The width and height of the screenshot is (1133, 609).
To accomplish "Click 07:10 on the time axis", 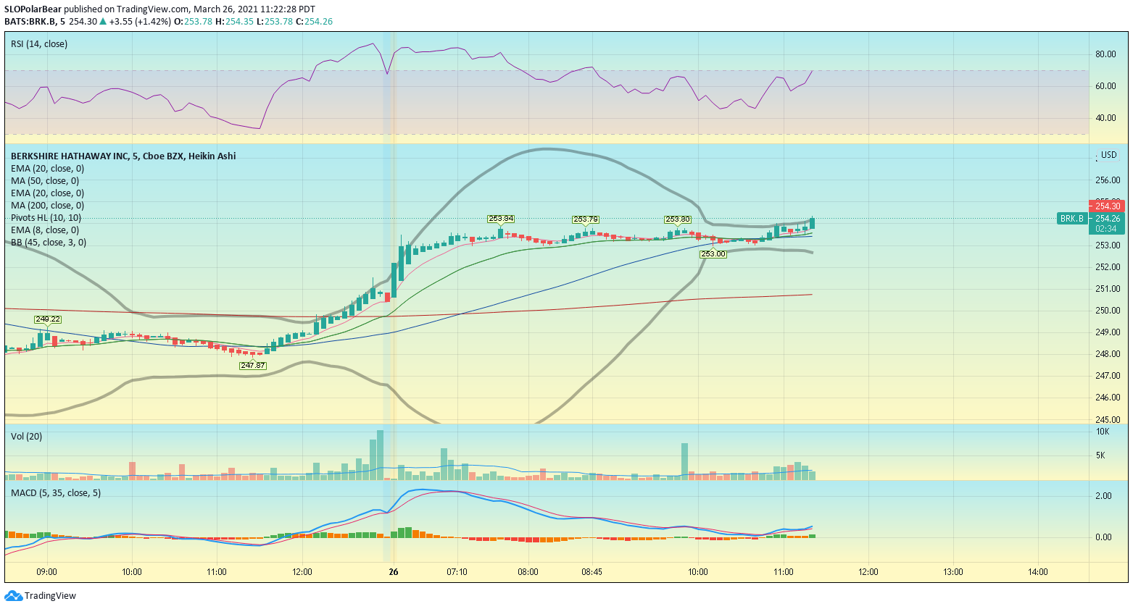I will tap(457, 572).
